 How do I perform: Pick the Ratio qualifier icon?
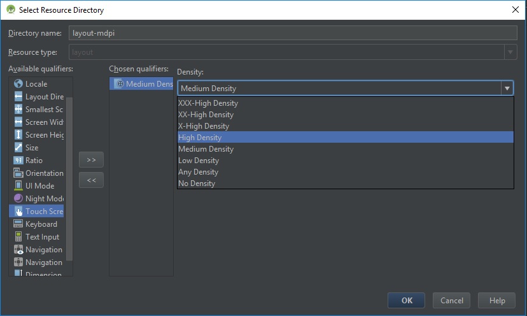pyautogui.click(x=18, y=161)
